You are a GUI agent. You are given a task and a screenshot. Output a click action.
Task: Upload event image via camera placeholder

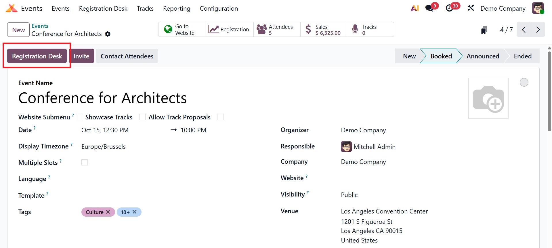point(488,98)
